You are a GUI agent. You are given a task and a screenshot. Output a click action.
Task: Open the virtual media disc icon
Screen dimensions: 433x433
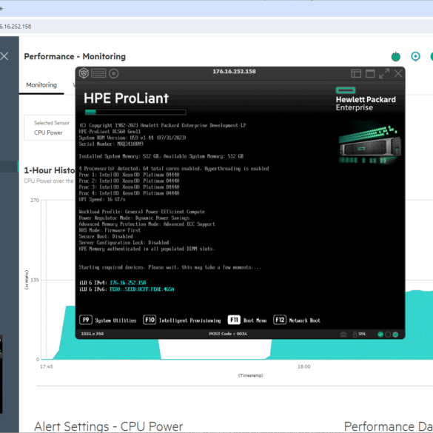click(x=113, y=73)
